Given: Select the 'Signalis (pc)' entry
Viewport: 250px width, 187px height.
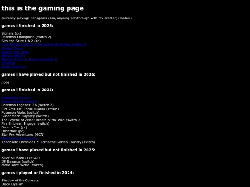Looking at the screenshot, I should pos(11,33).
